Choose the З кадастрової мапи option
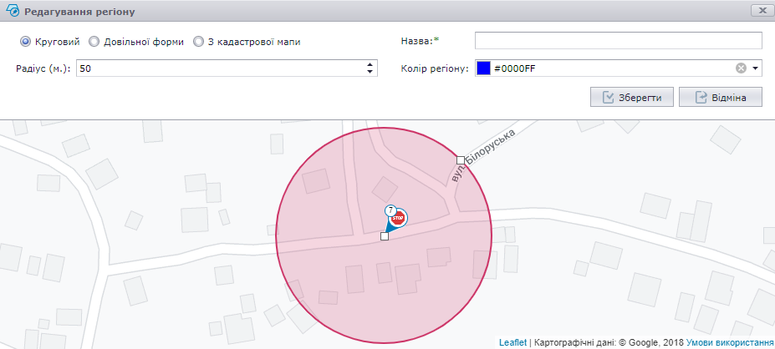Screen dimensions: 775x349 point(198,42)
